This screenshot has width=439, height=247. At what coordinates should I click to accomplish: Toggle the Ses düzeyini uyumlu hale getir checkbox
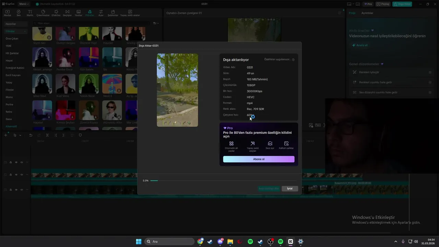[x=430, y=92]
